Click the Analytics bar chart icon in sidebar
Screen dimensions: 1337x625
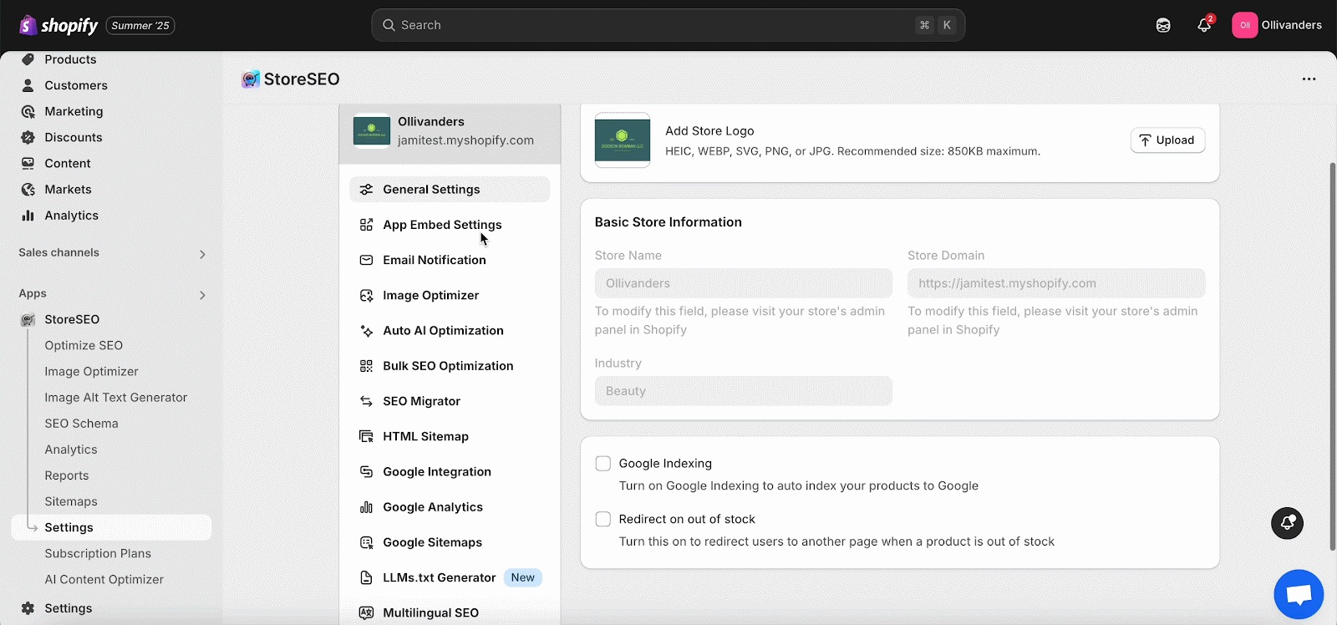pos(28,215)
